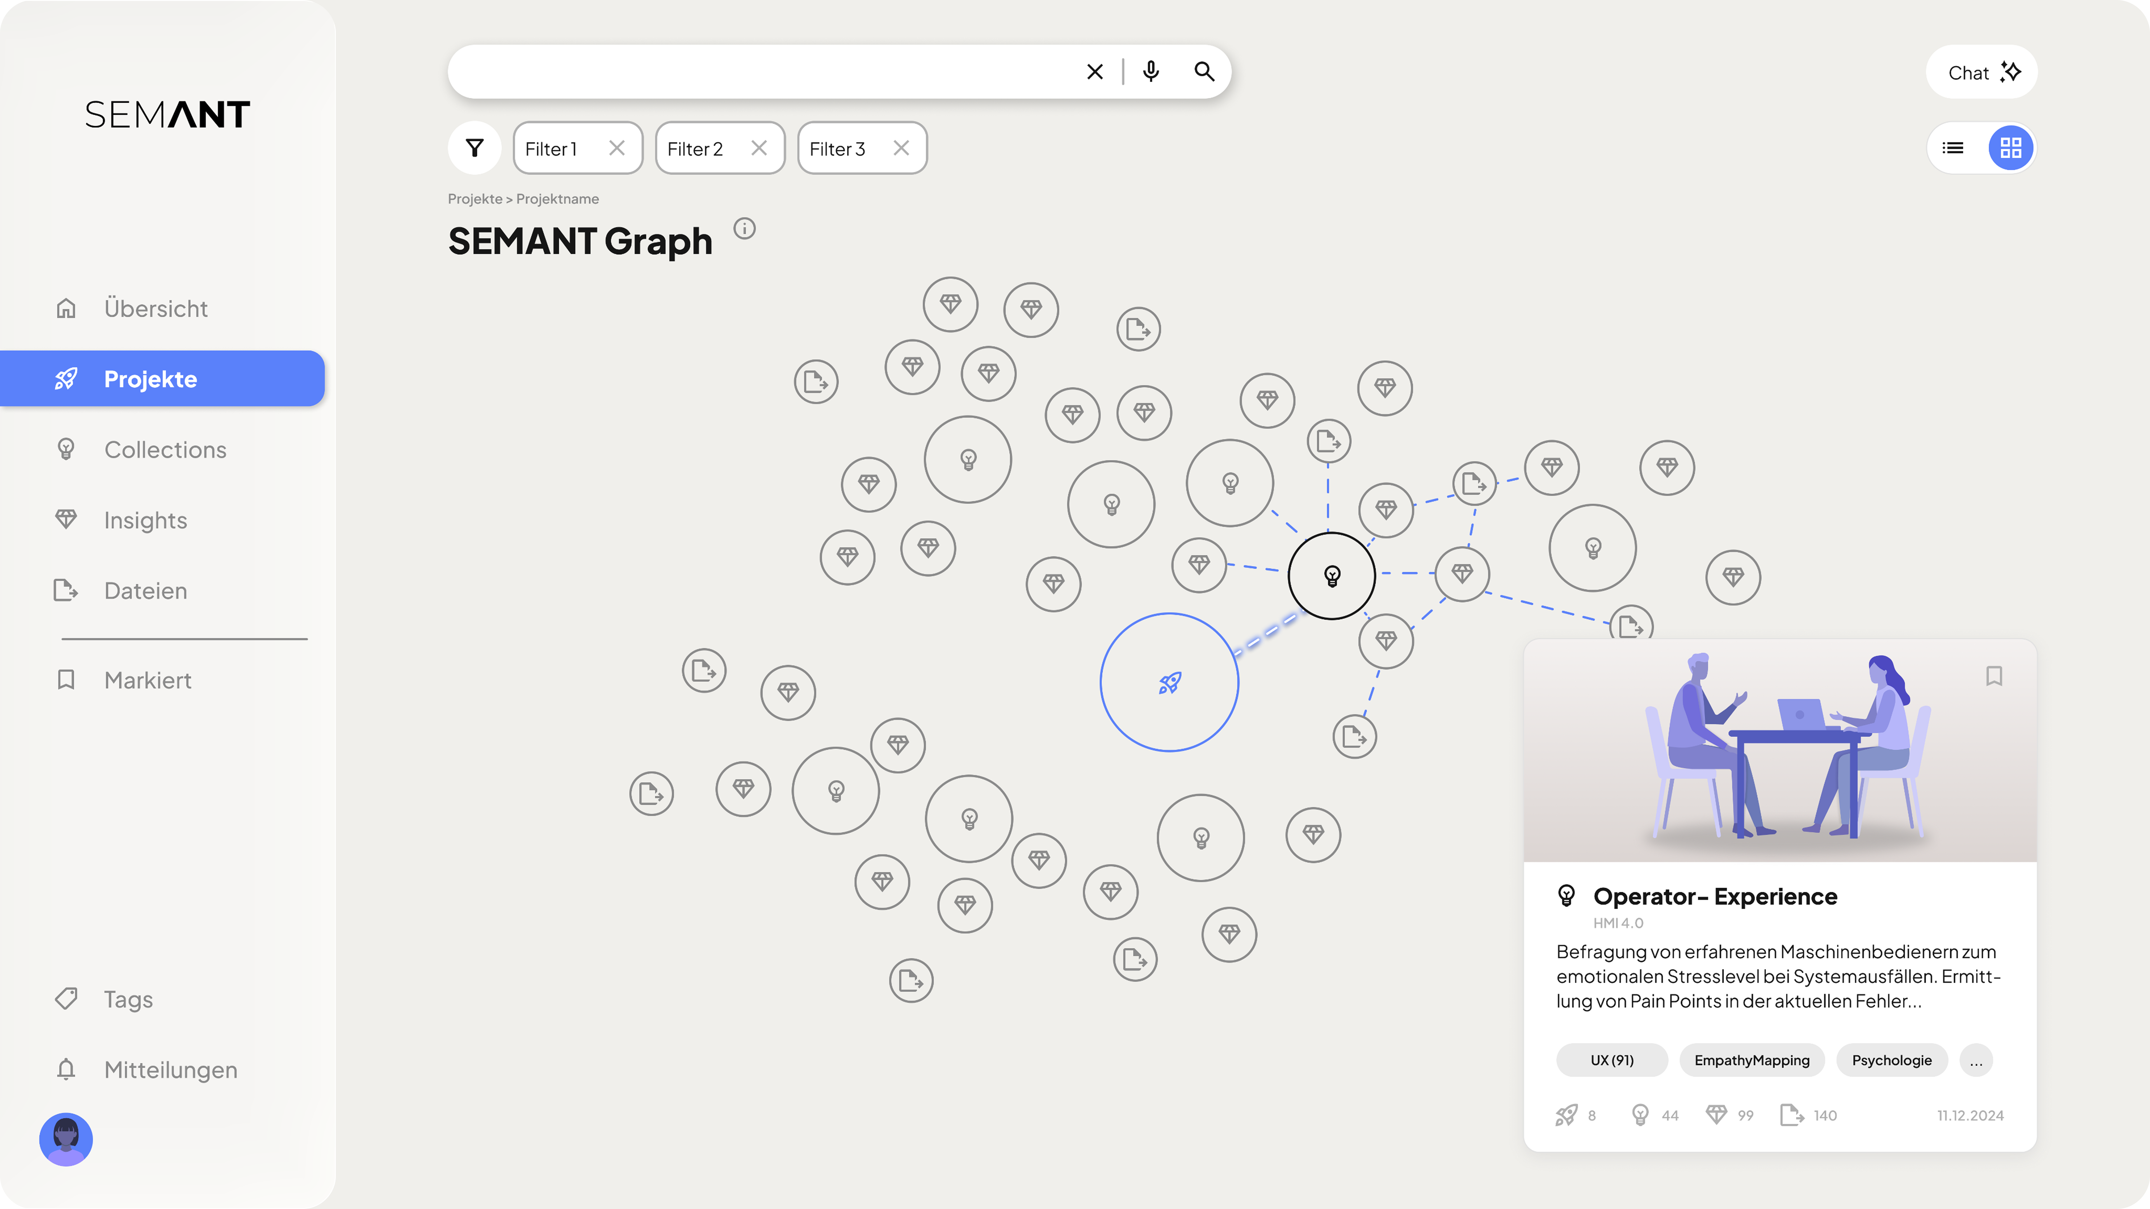This screenshot has width=2150, height=1209.
Task: Click into the search input field
Action: (x=751, y=72)
